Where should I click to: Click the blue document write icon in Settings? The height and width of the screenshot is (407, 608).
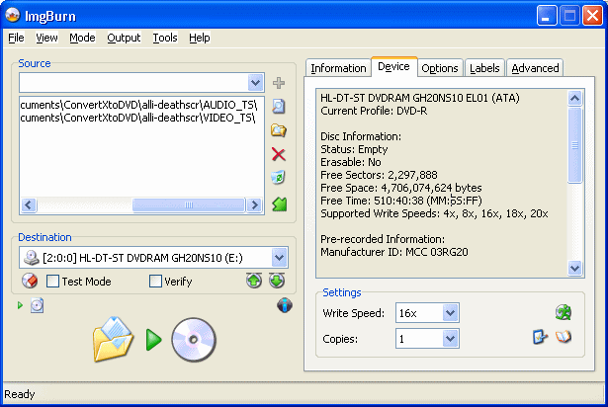(x=540, y=337)
